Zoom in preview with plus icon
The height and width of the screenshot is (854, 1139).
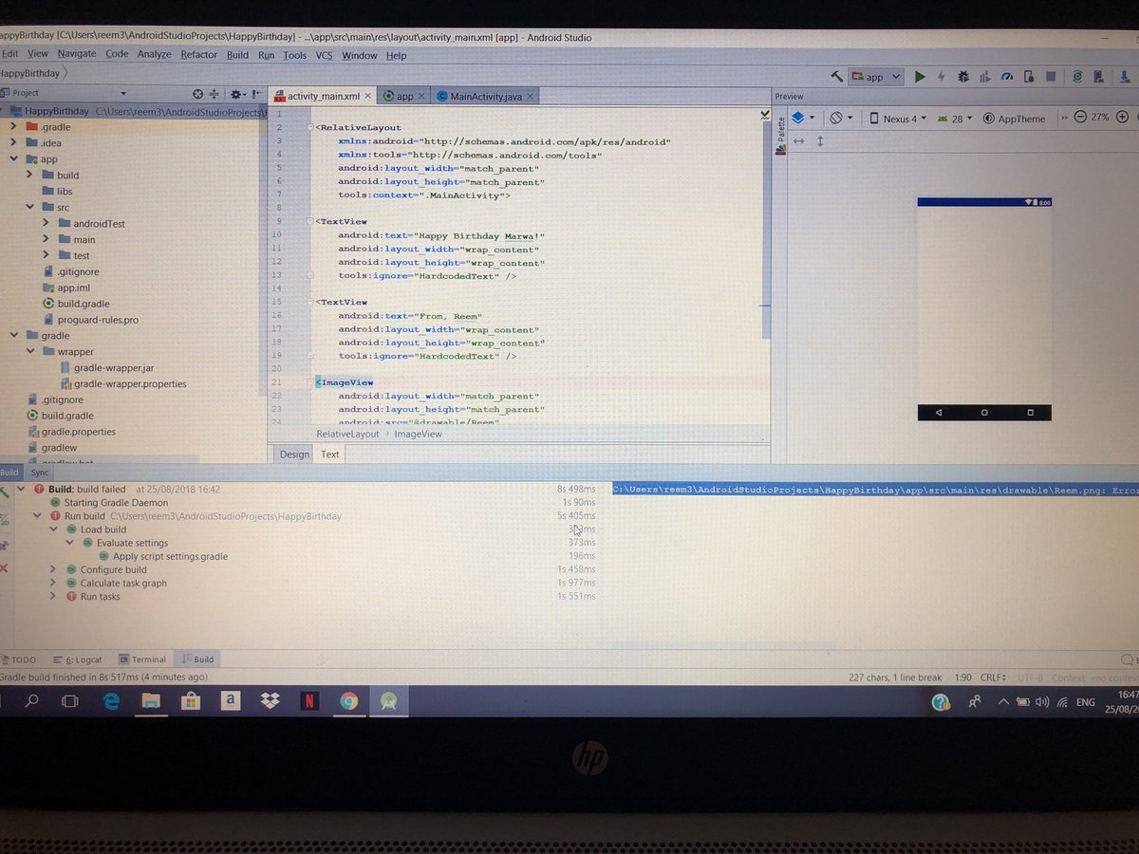point(1121,118)
